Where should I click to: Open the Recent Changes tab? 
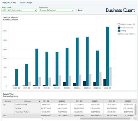tap(26, 3)
